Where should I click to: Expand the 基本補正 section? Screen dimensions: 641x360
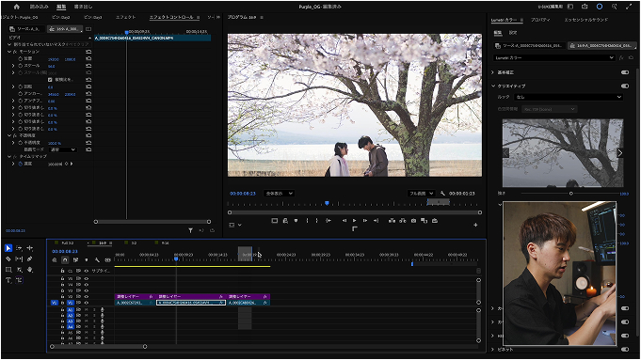(x=493, y=72)
